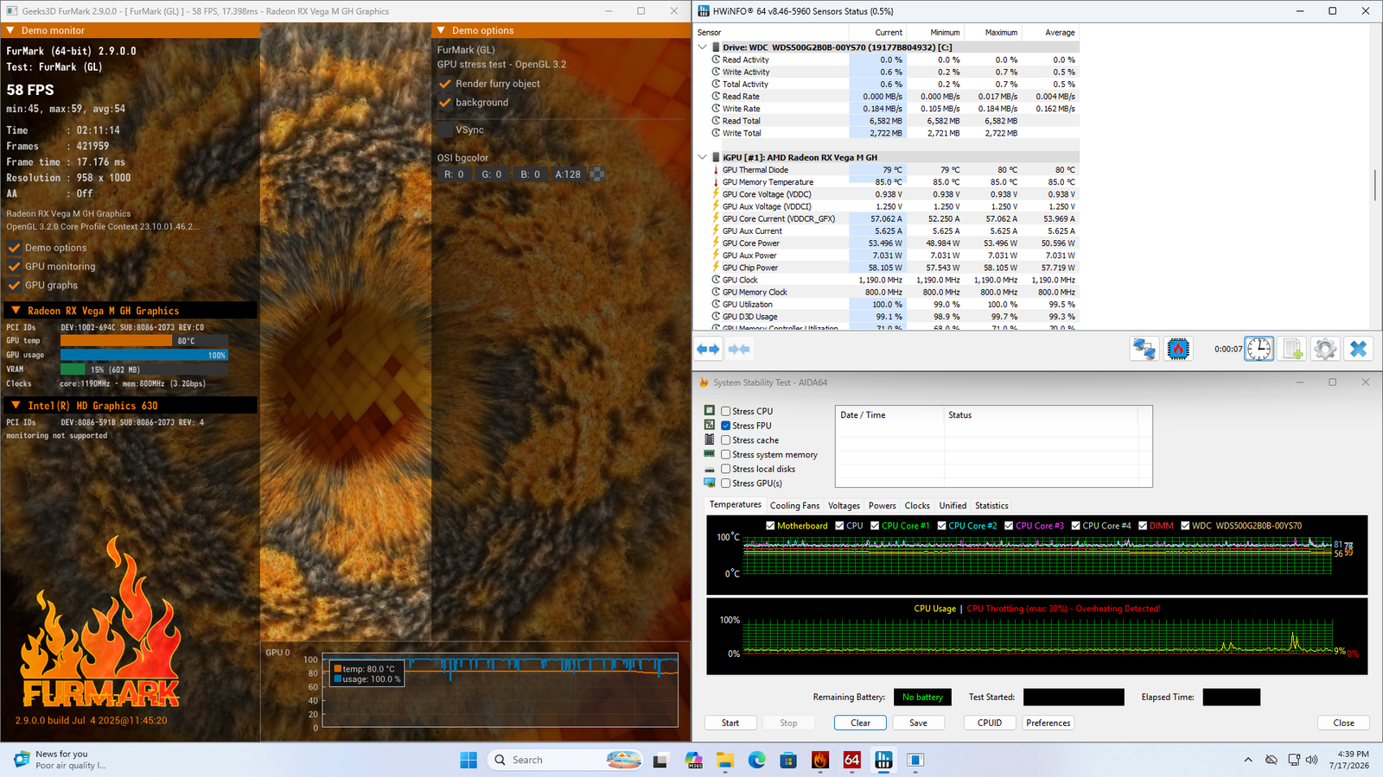Enable Stress cache in AIDA64
The image size is (1383, 777).
click(726, 440)
